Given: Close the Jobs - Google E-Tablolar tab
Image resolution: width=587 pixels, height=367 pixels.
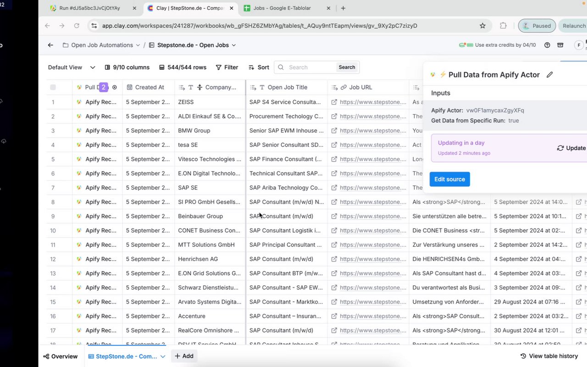Looking at the screenshot, I should pos(328,8).
